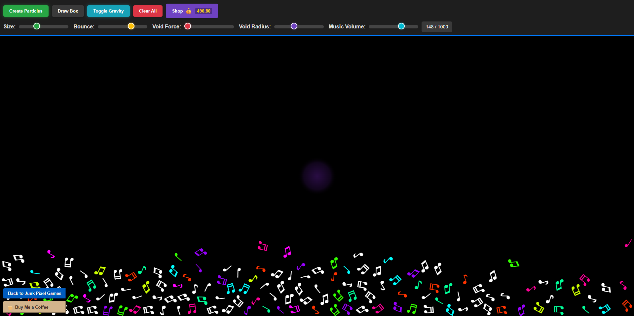Clear all particles with Clear All
This screenshot has width=634, height=316.
point(148,11)
